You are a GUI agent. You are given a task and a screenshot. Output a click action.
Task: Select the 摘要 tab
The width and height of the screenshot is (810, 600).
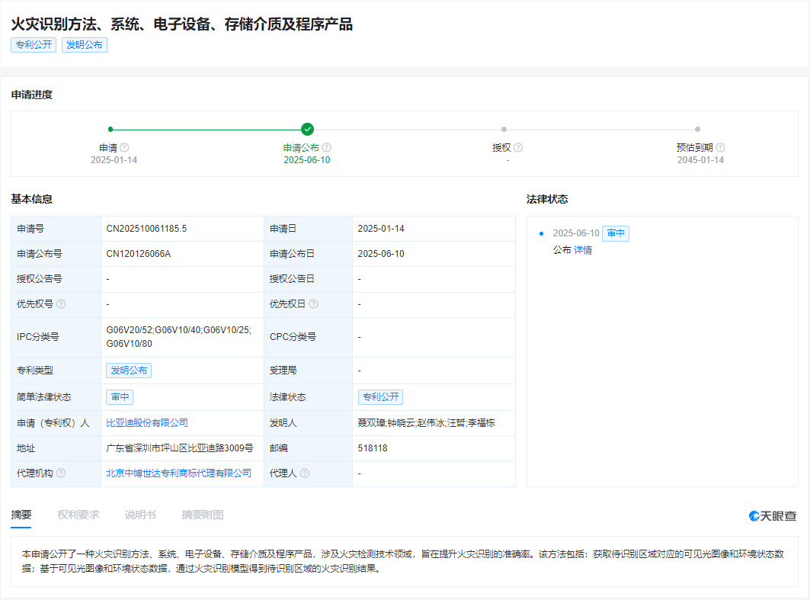coord(21,515)
